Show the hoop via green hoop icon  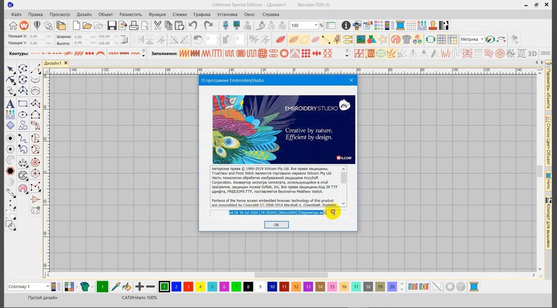[430, 39]
